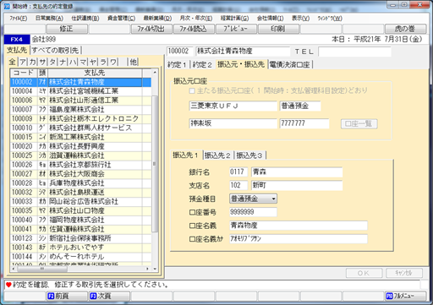Select the サ kana filter tab
Screen dimensions: 433x305
42,62
